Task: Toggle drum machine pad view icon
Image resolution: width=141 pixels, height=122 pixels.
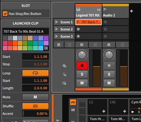Action: coord(73,102)
